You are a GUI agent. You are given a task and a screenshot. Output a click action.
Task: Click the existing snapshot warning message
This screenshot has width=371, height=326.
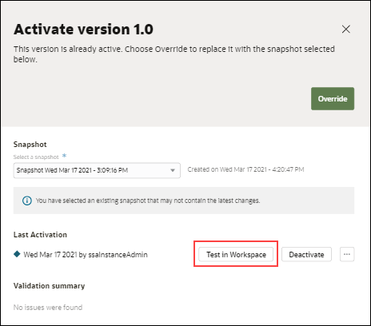[148, 201]
